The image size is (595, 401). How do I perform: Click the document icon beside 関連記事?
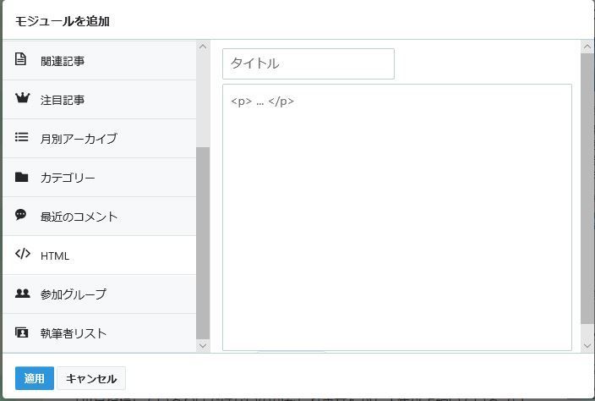(20, 59)
